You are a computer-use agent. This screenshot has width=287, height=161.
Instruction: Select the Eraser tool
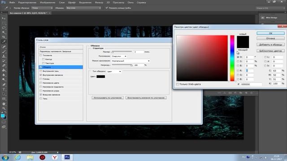click(x=4, y=66)
